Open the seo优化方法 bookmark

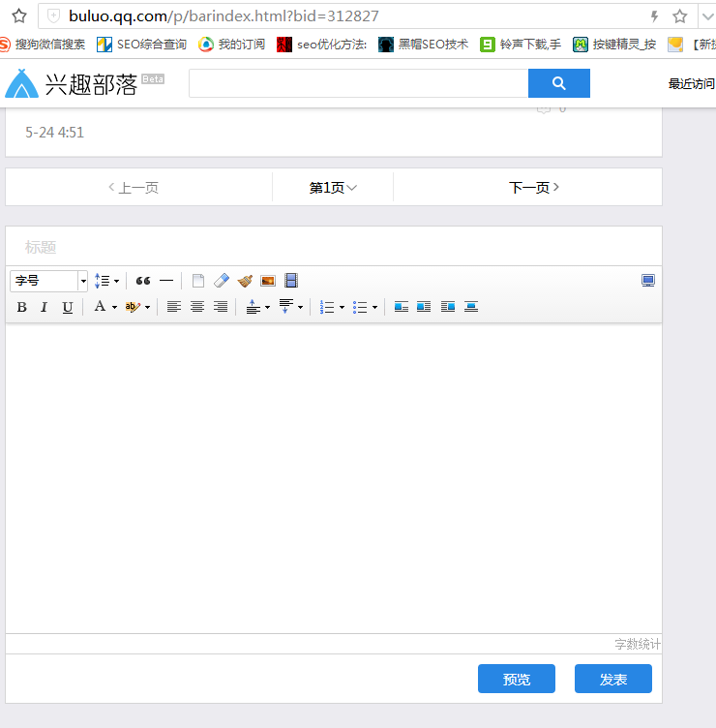[321, 45]
